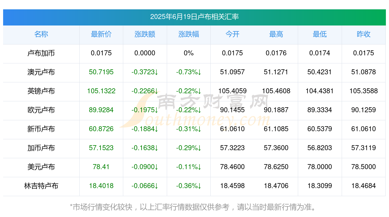389x217 pixels.
Task: Click change amount -0.0666 in 林吉特卢布 row
Action: tap(145, 186)
